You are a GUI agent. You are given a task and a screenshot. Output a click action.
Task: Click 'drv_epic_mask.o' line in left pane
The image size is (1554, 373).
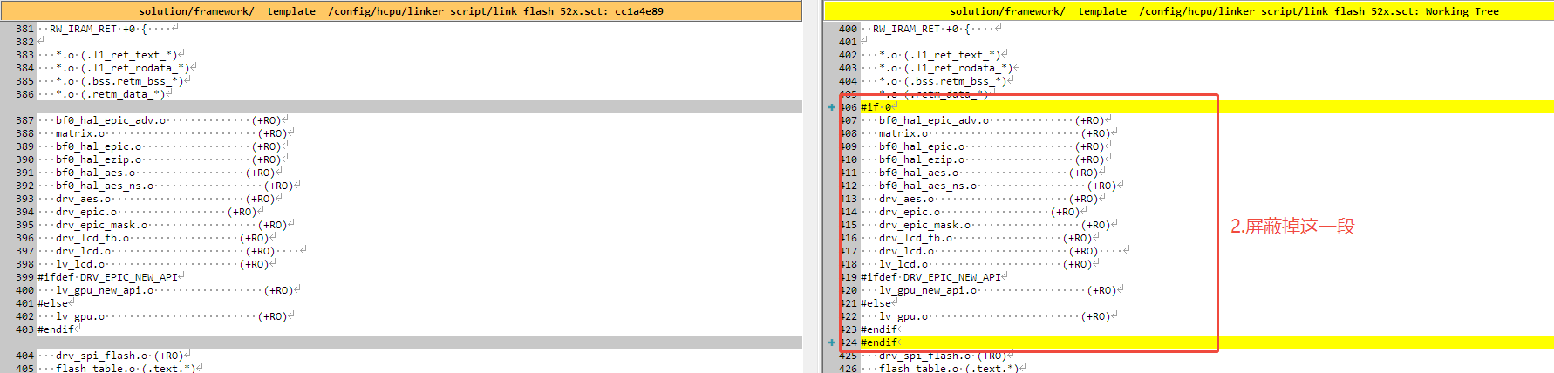click(102, 225)
